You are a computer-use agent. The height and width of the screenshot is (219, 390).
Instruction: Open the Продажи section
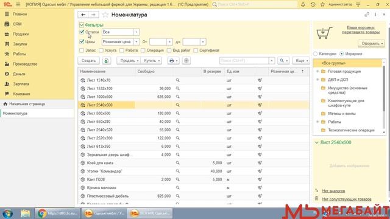click(x=21, y=34)
